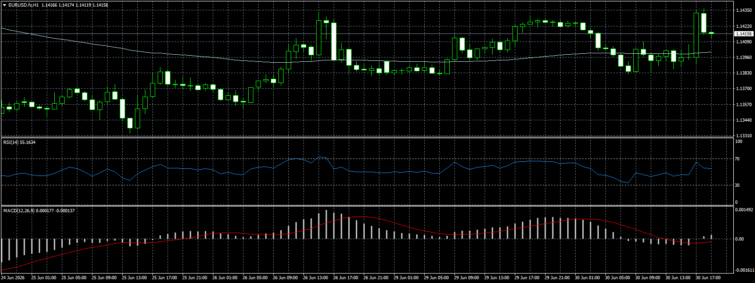Click the RSI oversold level 30 label
755x283 pixels.
[738, 185]
